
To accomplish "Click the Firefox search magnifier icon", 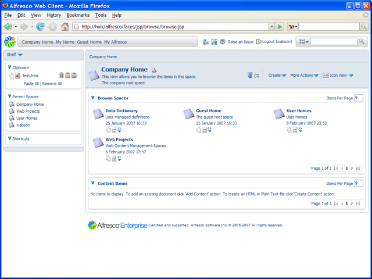I will (363, 27).
